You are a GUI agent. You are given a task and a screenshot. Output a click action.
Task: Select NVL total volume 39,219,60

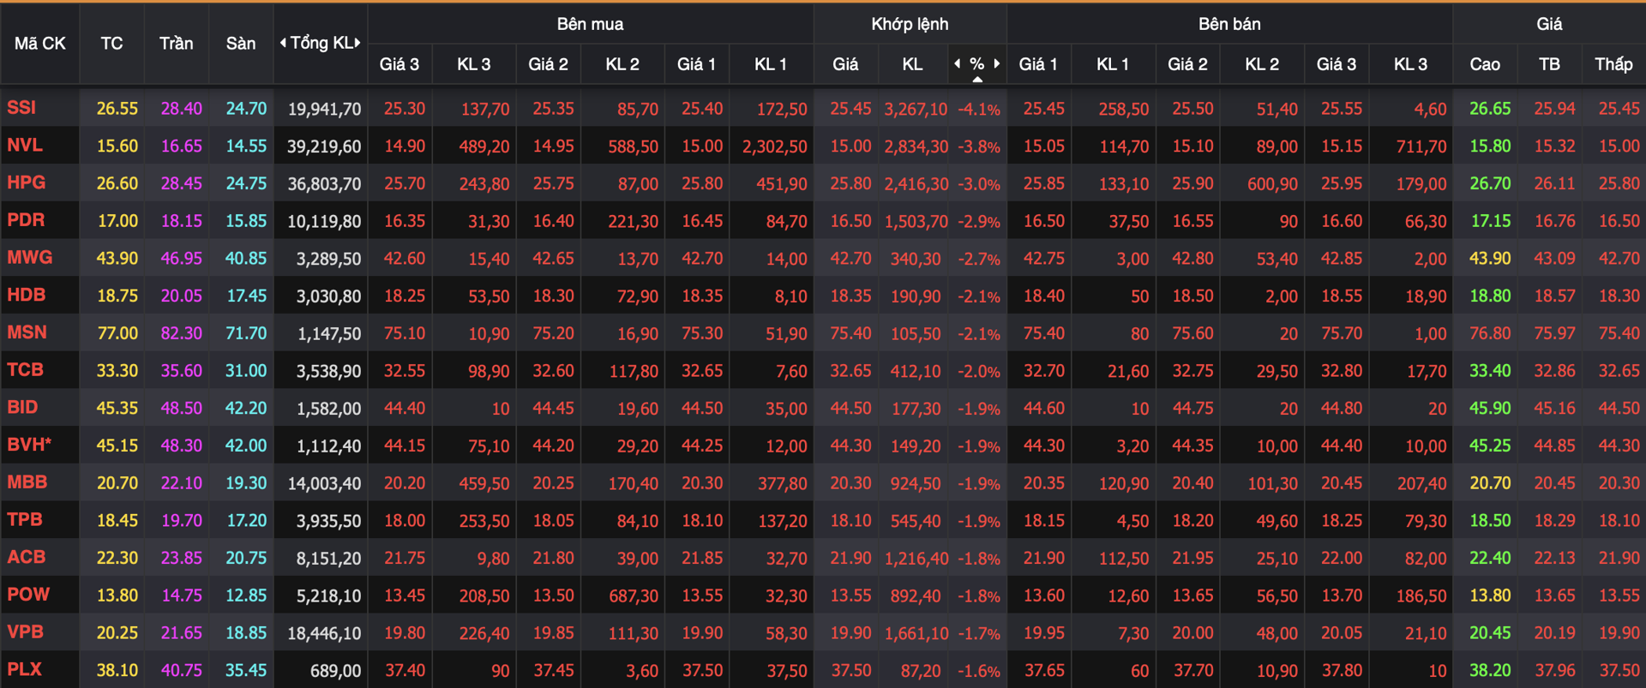coord(324,147)
